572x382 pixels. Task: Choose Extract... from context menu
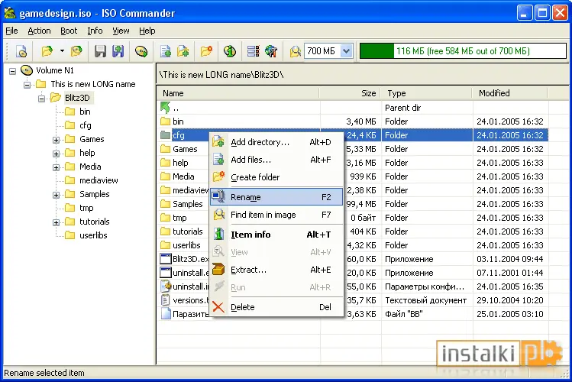click(276, 270)
